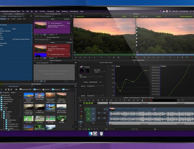Expand the Shared folder in Source Browser tree
The width and height of the screenshot is (194, 149).
(x=1, y=116)
